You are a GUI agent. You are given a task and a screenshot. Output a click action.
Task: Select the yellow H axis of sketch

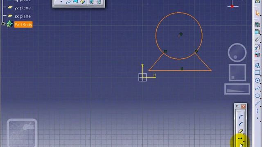point(151,77)
